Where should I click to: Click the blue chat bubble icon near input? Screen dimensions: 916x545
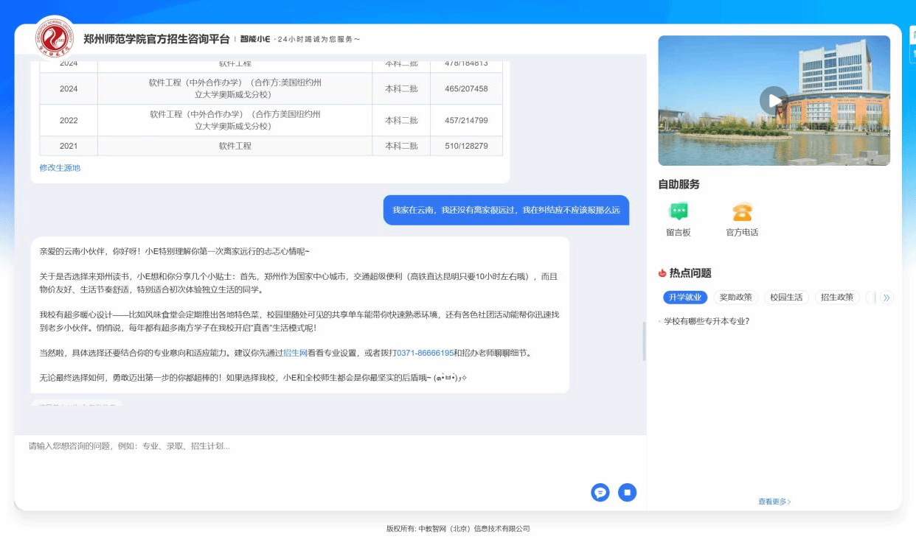pyautogui.click(x=600, y=493)
